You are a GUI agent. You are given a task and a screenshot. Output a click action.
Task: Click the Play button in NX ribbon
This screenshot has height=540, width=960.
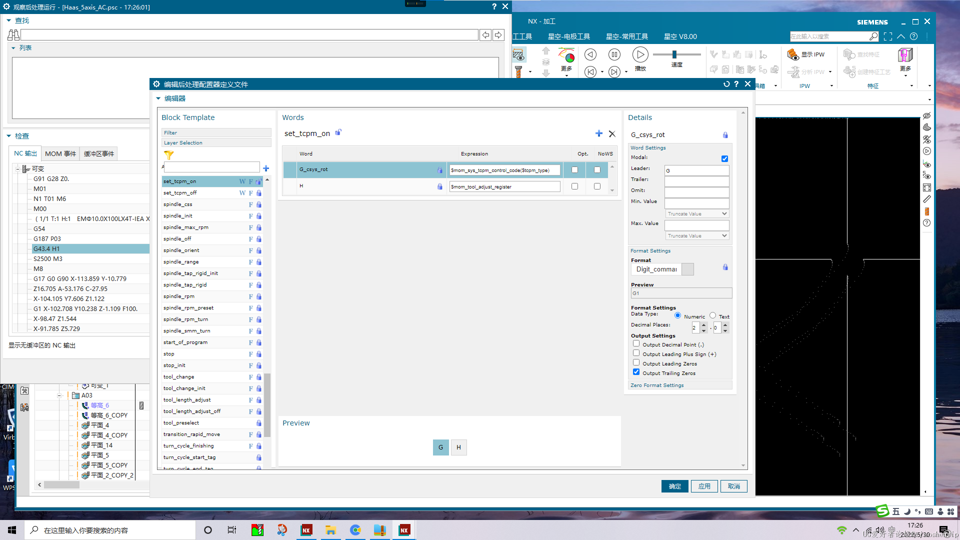point(640,54)
